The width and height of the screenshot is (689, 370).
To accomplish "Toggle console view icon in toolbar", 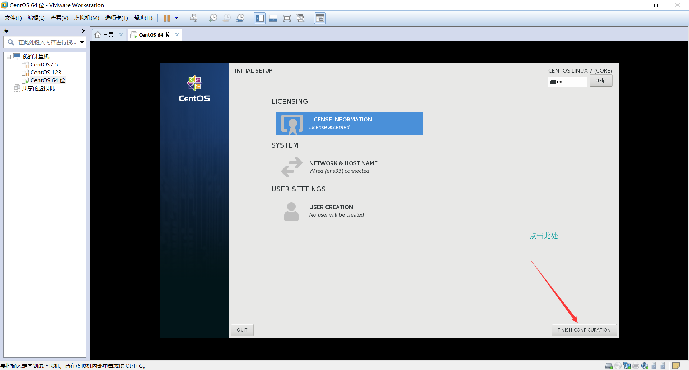I will pos(320,18).
